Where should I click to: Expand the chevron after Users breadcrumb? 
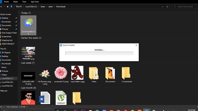coord(47,7)
